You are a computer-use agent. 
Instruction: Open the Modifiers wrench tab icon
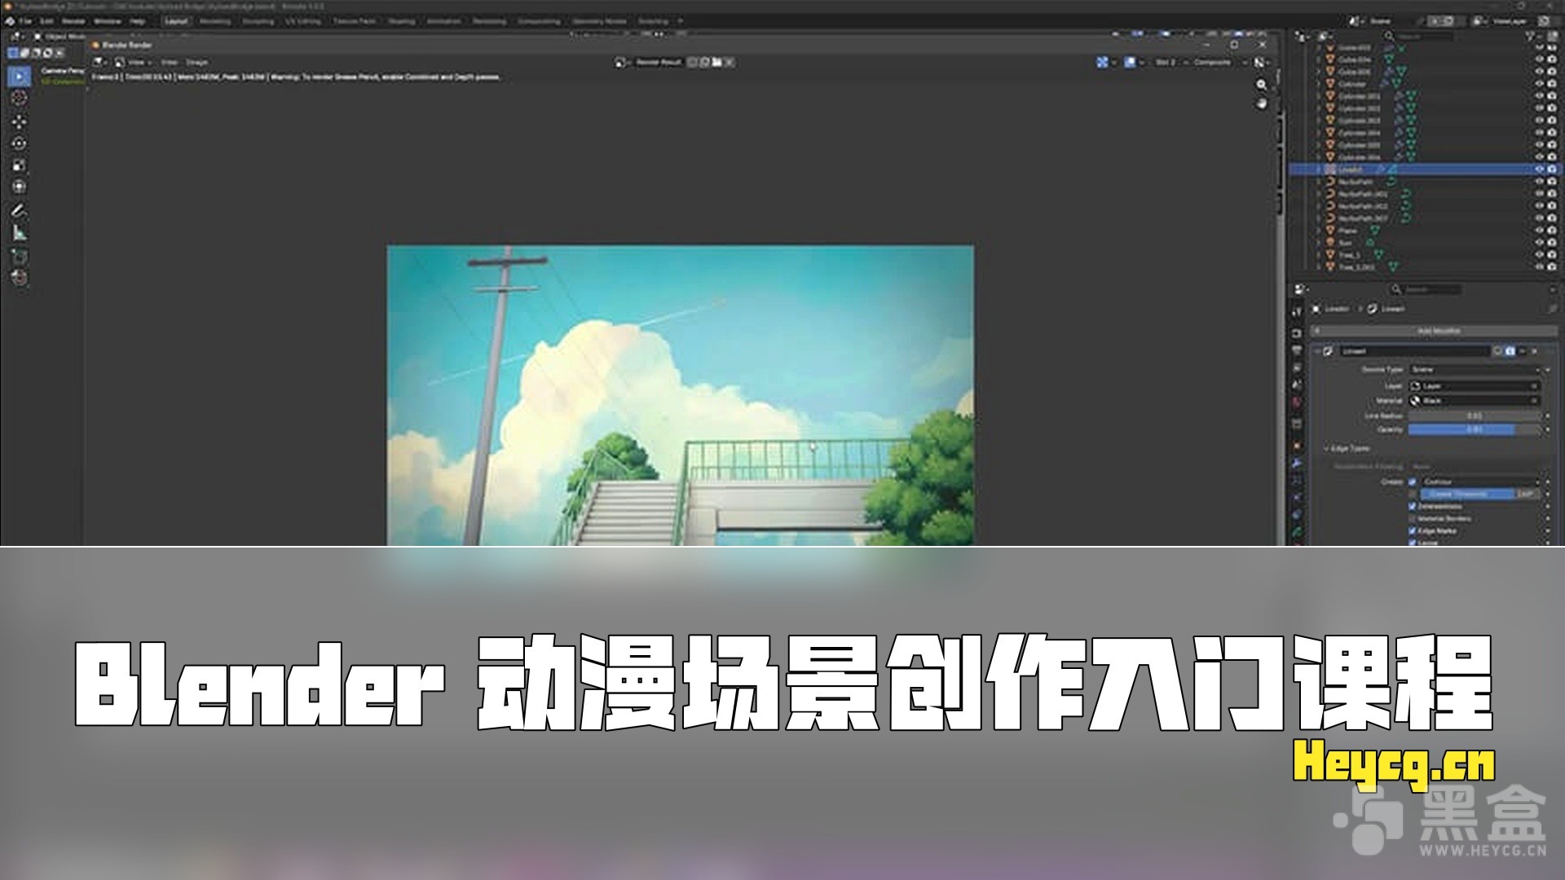[1297, 463]
